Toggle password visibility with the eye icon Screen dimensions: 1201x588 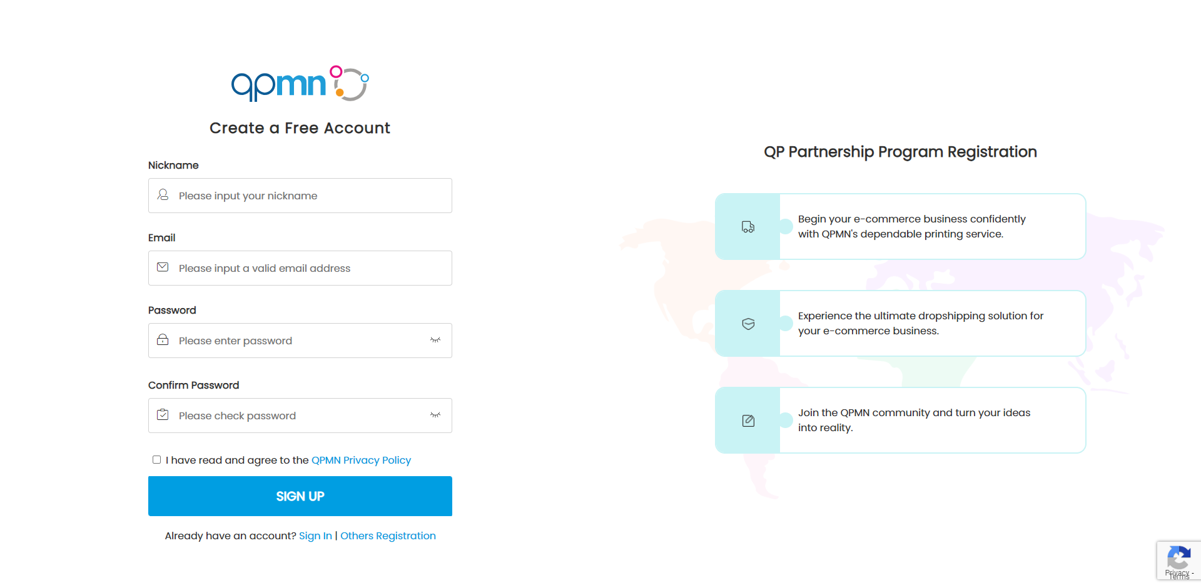click(435, 340)
